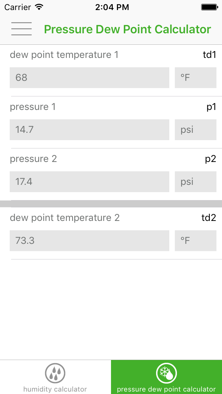Tap the p1 symbol label
222x394 pixels.
click(x=211, y=107)
